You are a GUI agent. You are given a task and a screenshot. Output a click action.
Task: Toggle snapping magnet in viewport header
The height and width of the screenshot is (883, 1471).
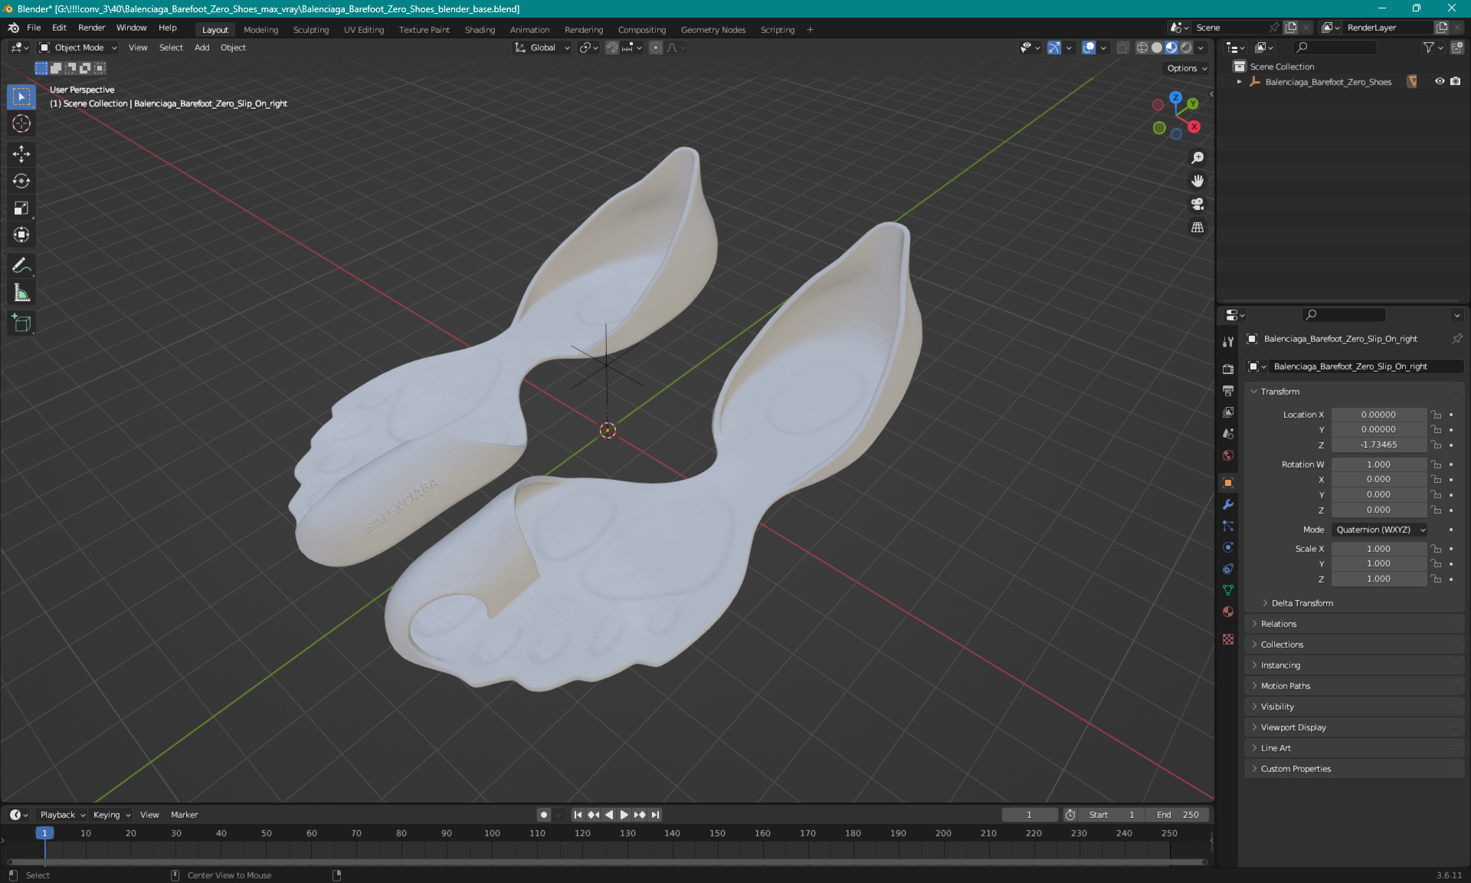(x=611, y=48)
